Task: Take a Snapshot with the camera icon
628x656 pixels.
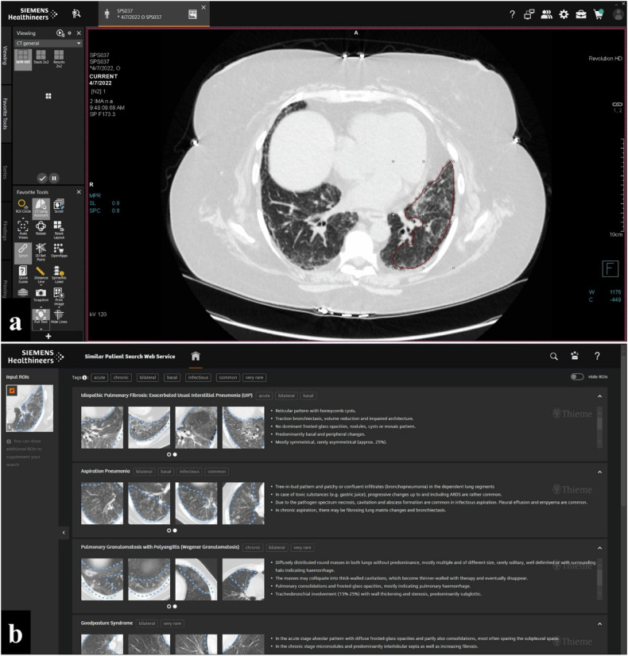Action: tap(41, 293)
